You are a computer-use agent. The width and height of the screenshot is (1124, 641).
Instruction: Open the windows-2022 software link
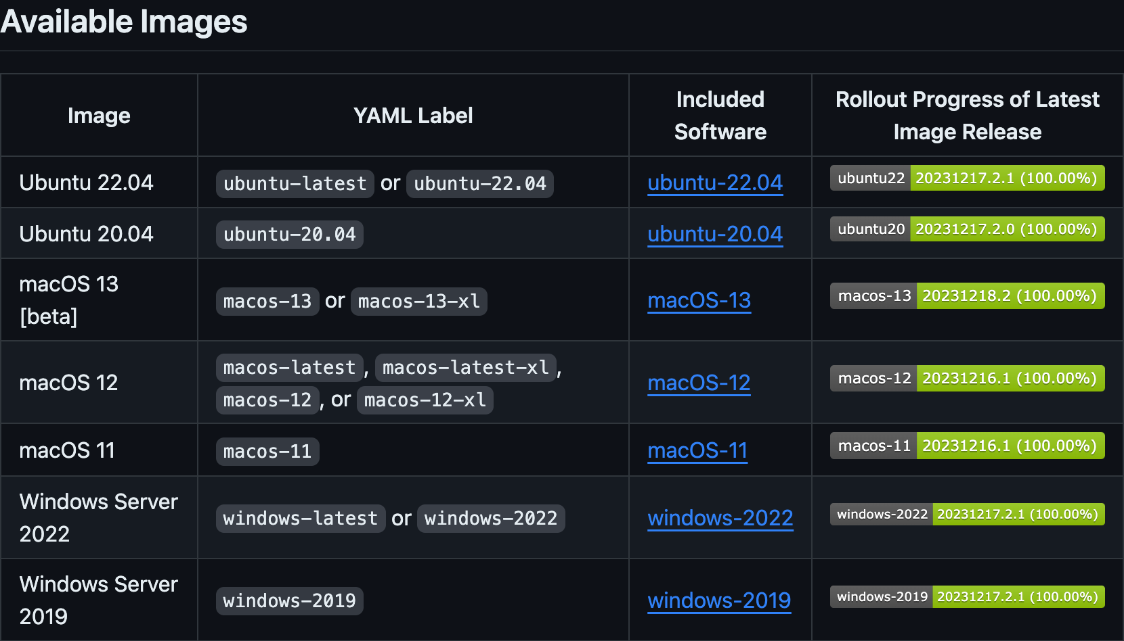pos(720,518)
